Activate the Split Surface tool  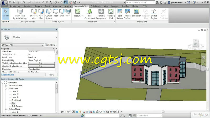coord(120,14)
